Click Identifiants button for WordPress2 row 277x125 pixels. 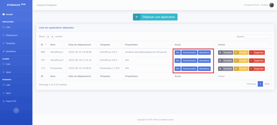point(204,61)
